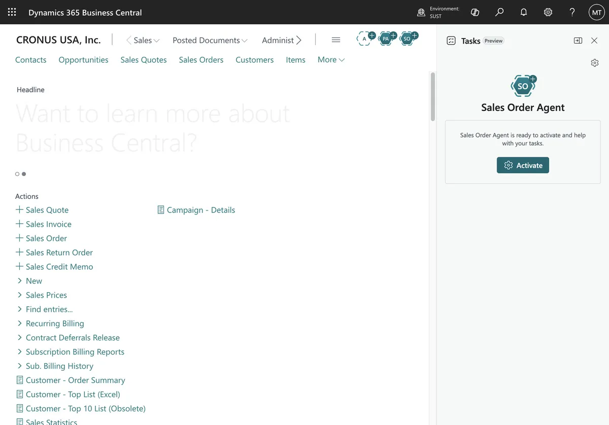Open the More navigation dropdown
This screenshot has height=425, width=609.
click(x=331, y=59)
